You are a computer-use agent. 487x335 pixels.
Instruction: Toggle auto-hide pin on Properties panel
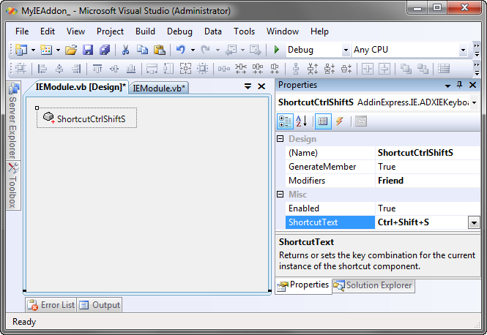click(460, 85)
